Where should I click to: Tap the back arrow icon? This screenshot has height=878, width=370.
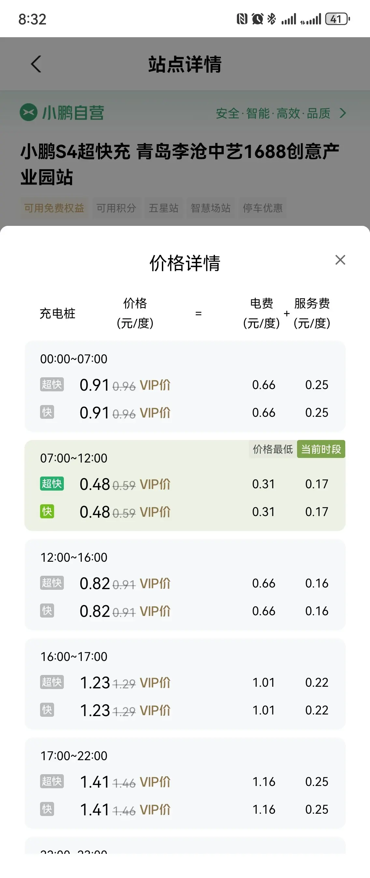[36, 64]
